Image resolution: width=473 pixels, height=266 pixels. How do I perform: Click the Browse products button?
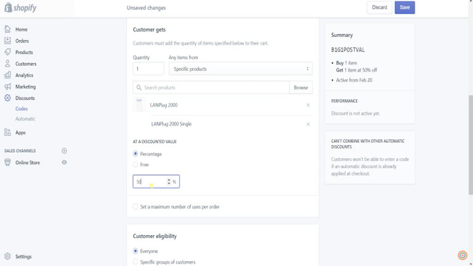pyautogui.click(x=301, y=87)
